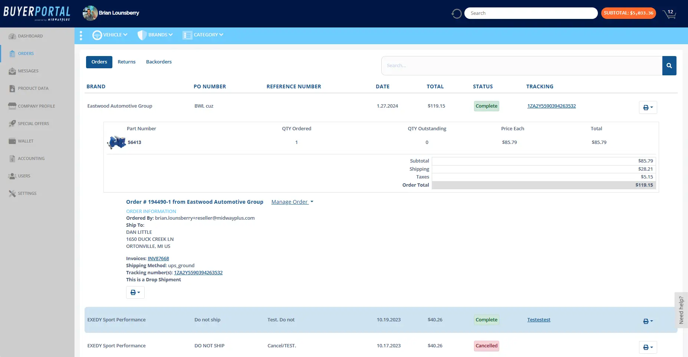Click the part 56413 product thumbnail
This screenshot has height=357, width=688.
click(x=116, y=142)
